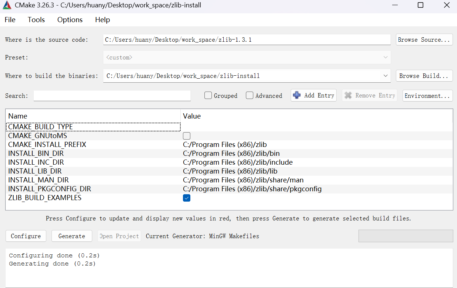The width and height of the screenshot is (457, 288).
Task: Click the Current Generator: MinGW Makefiles label
Action: pos(203,236)
